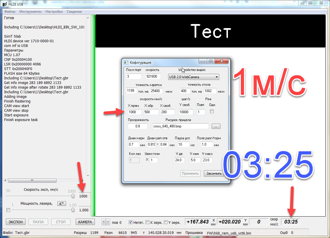
Task: Toggle the Негат. checkbox
Action: 130,222
